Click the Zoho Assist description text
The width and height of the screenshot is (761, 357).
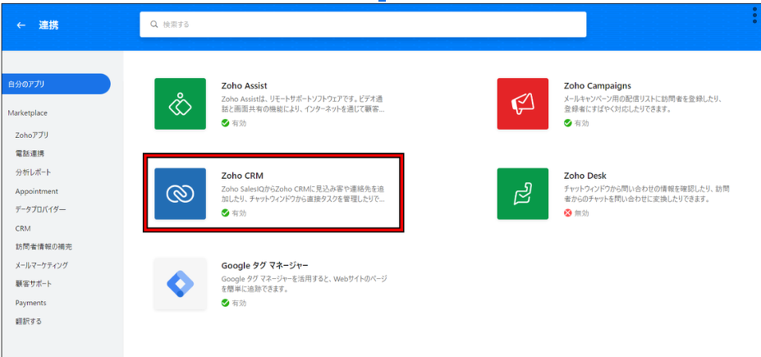304,104
